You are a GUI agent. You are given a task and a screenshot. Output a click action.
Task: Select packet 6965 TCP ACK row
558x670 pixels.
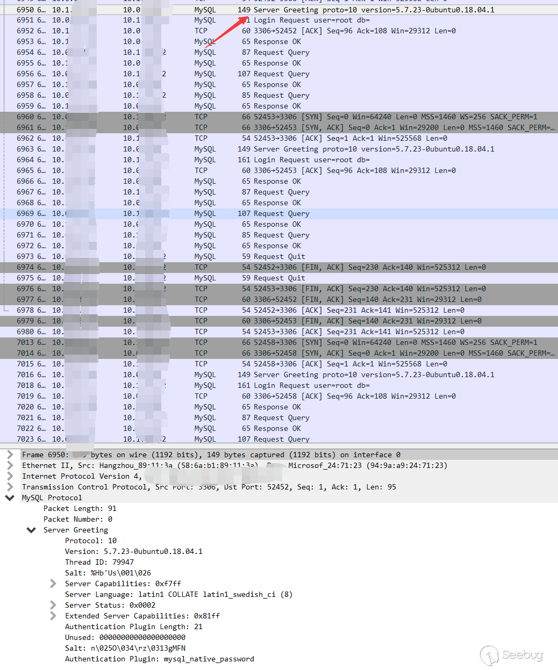click(279, 171)
